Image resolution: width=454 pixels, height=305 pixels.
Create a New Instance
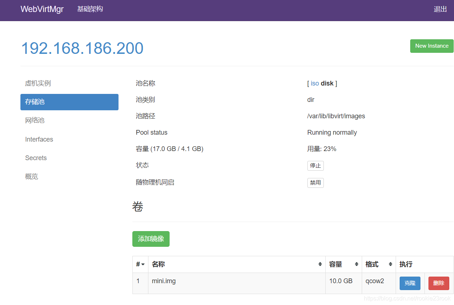click(x=431, y=46)
